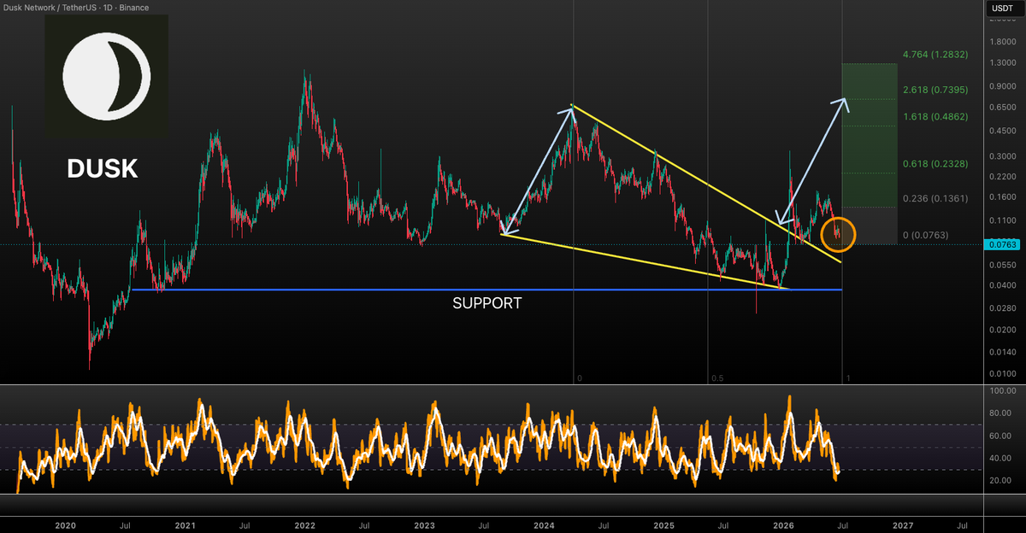The width and height of the screenshot is (1026, 533).
Task: Click the 0.6500 price axis value
Action: tap(1002, 108)
